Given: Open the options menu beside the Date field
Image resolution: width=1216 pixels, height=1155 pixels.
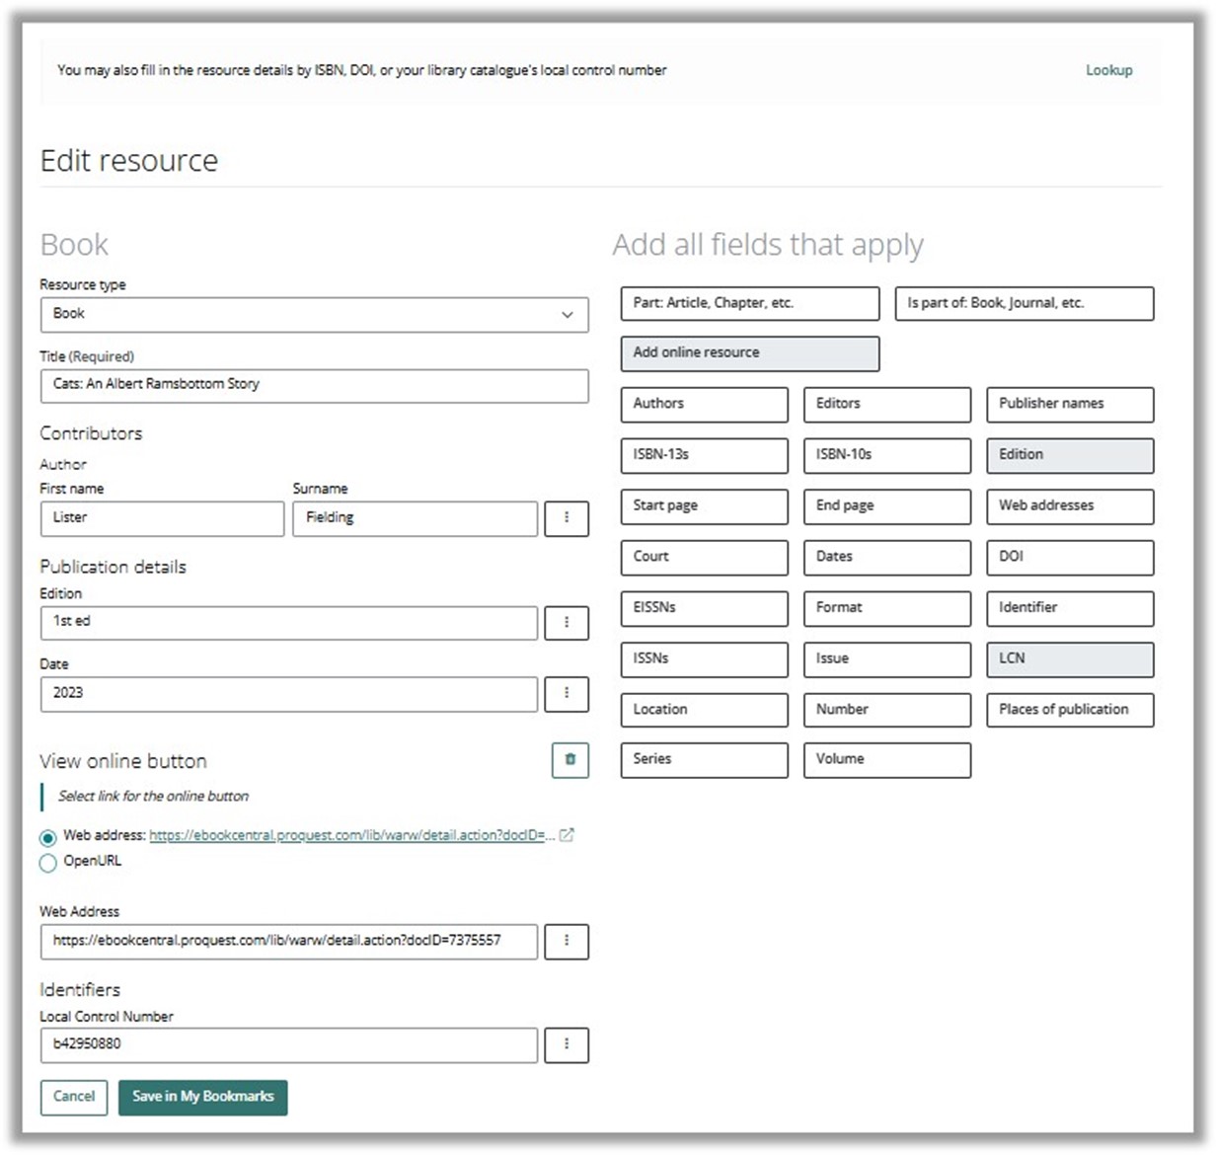Looking at the screenshot, I should (x=567, y=693).
